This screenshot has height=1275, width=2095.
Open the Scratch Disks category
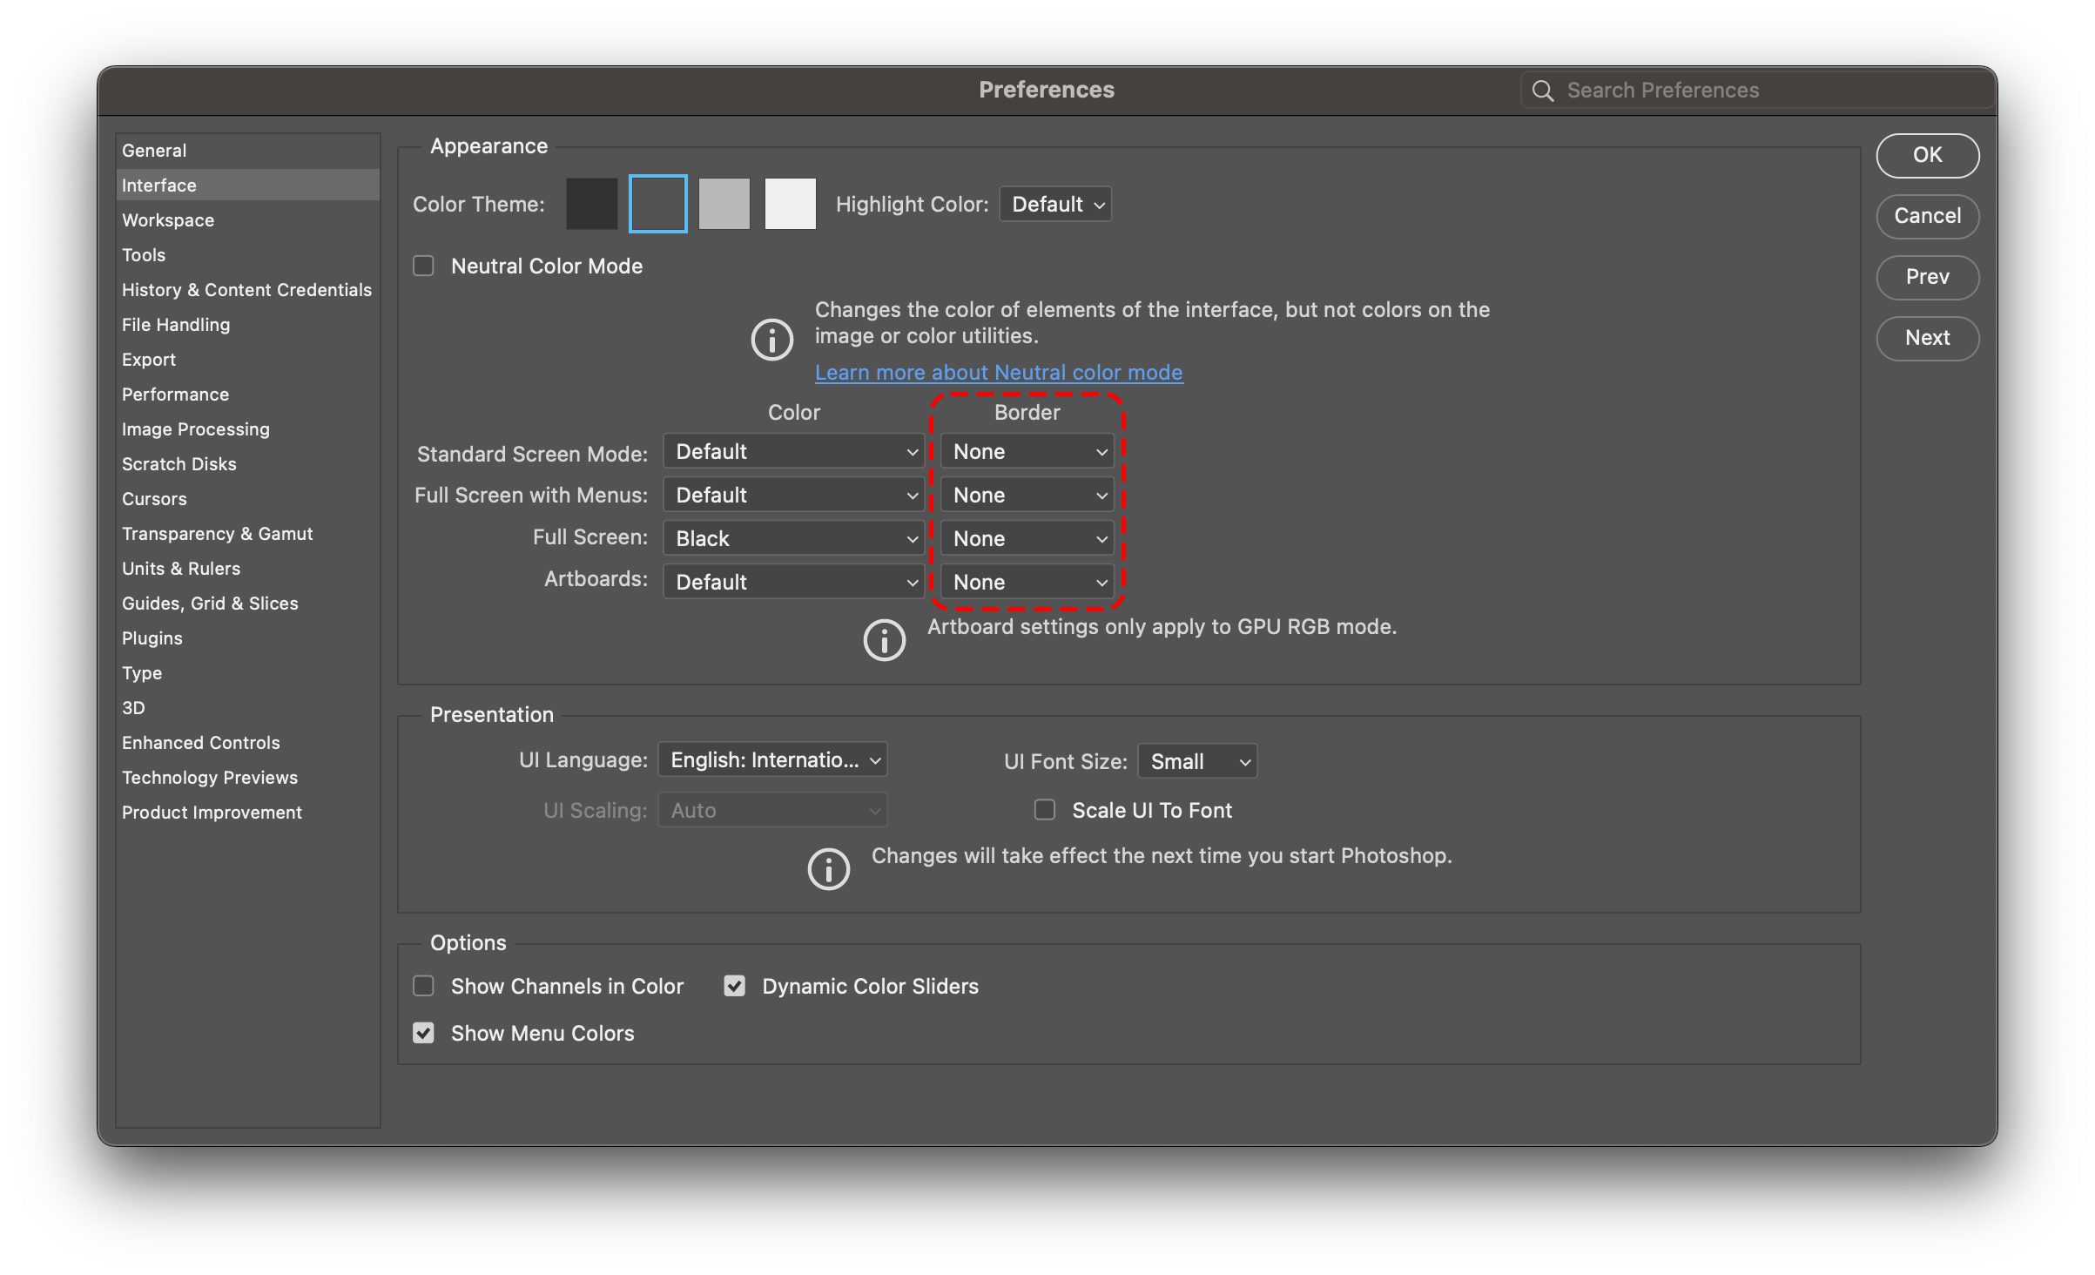179,463
